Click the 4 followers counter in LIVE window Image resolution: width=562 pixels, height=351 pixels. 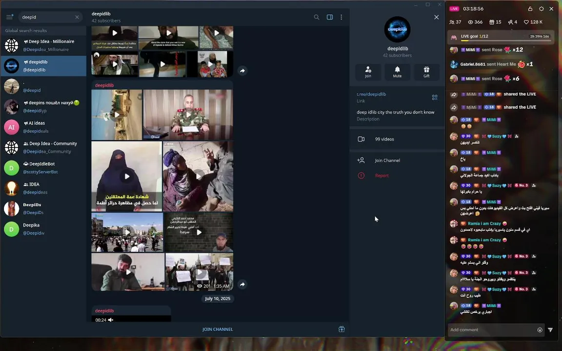tap(513, 22)
